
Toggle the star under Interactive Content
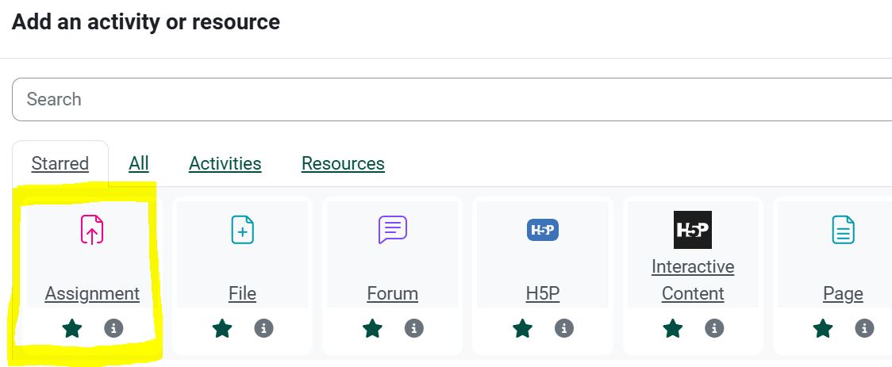coord(673,328)
